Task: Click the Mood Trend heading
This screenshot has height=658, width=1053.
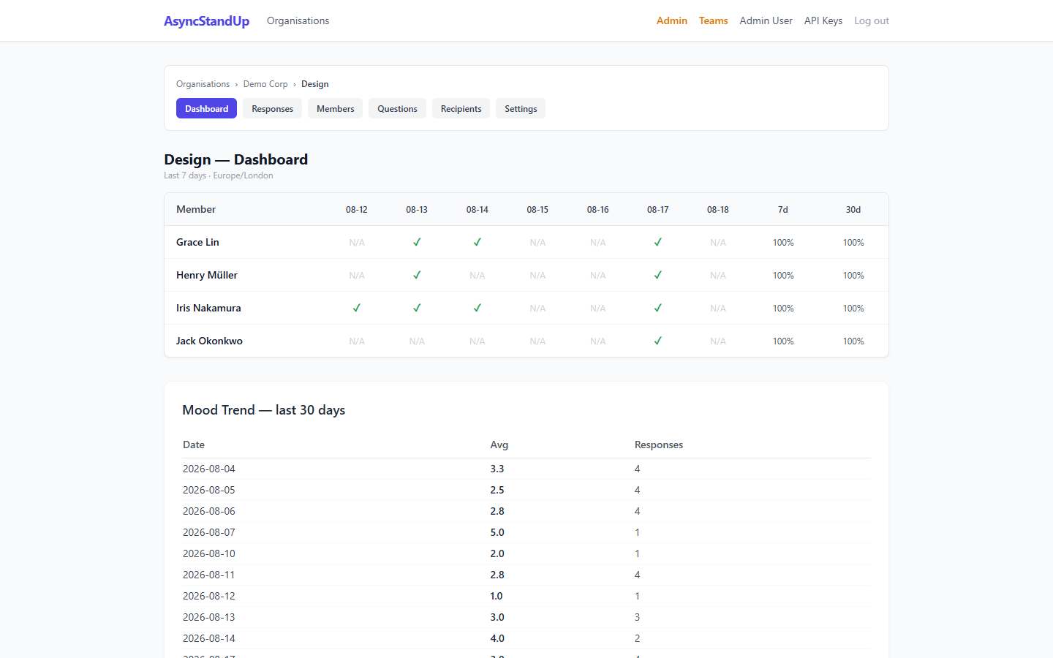Action: 263,410
